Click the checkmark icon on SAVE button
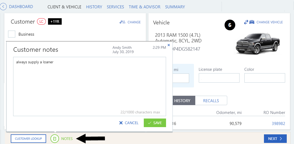 coord(149,123)
